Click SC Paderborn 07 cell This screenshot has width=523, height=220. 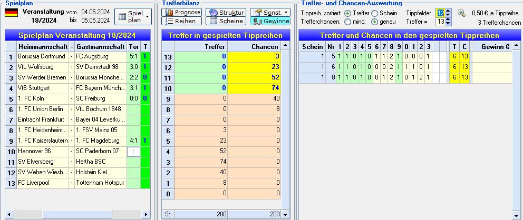click(x=100, y=151)
